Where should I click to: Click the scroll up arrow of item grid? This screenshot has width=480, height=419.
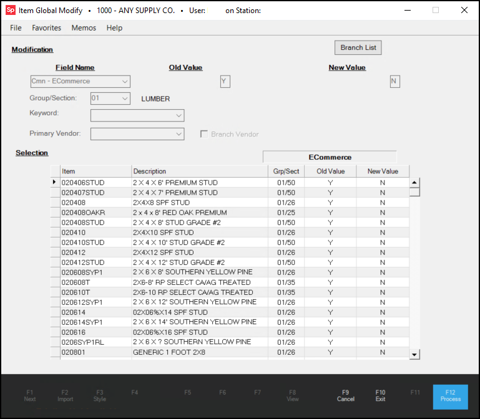click(414, 183)
